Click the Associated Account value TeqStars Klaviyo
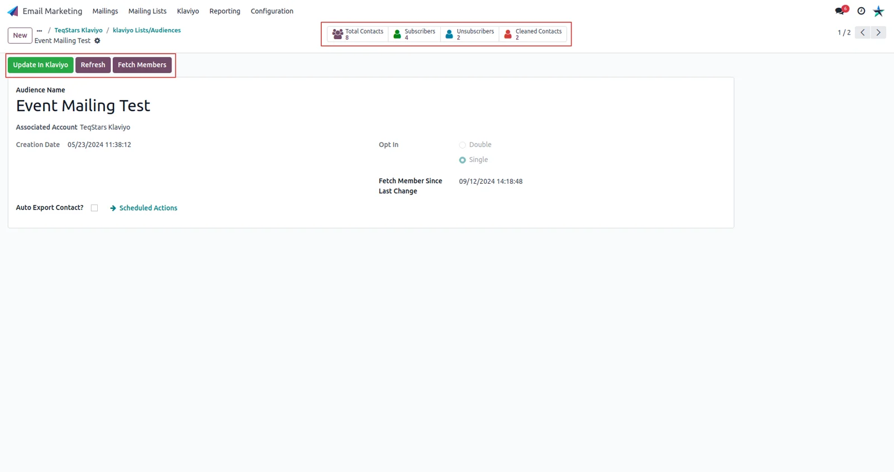Image resolution: width=894 pixels, height=472 pixels. point(105,127)
